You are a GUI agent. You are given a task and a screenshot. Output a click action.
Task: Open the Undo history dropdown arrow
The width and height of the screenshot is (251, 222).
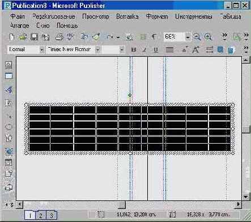(x=118, y=37)
